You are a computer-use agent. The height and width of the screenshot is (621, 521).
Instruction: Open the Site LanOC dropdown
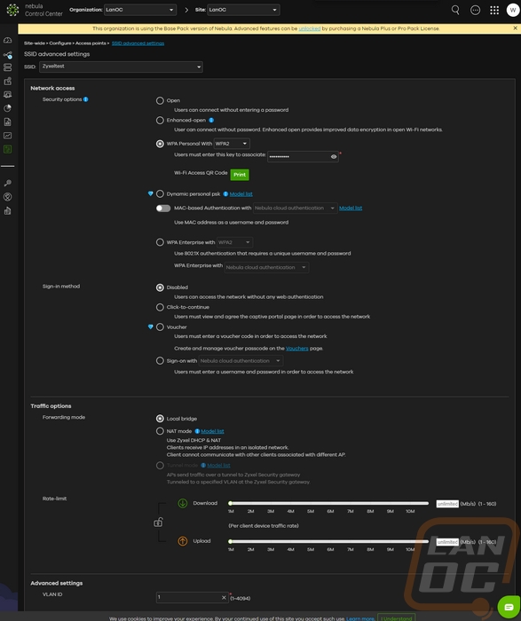[x=243, y=10]
